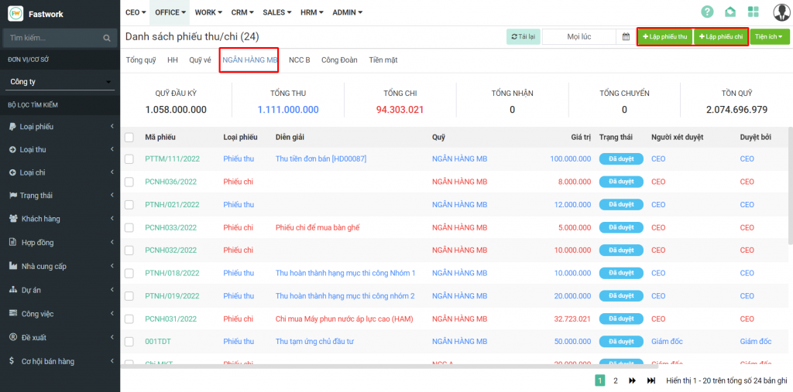Click the Lập phiếu thu button
This screenshot has width=793, height=392.
point(664,36)
